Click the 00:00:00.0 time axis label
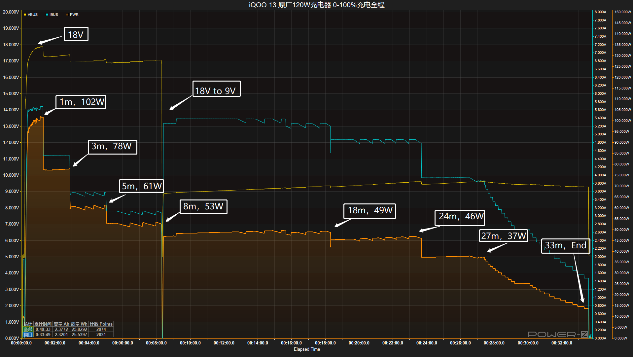633x357 pixels. [x=21, y=343]
